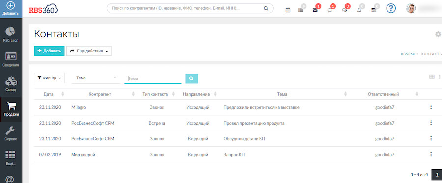
Task: Open the Добавить plus icon in sidebar
Action: (x=11, y=8)
